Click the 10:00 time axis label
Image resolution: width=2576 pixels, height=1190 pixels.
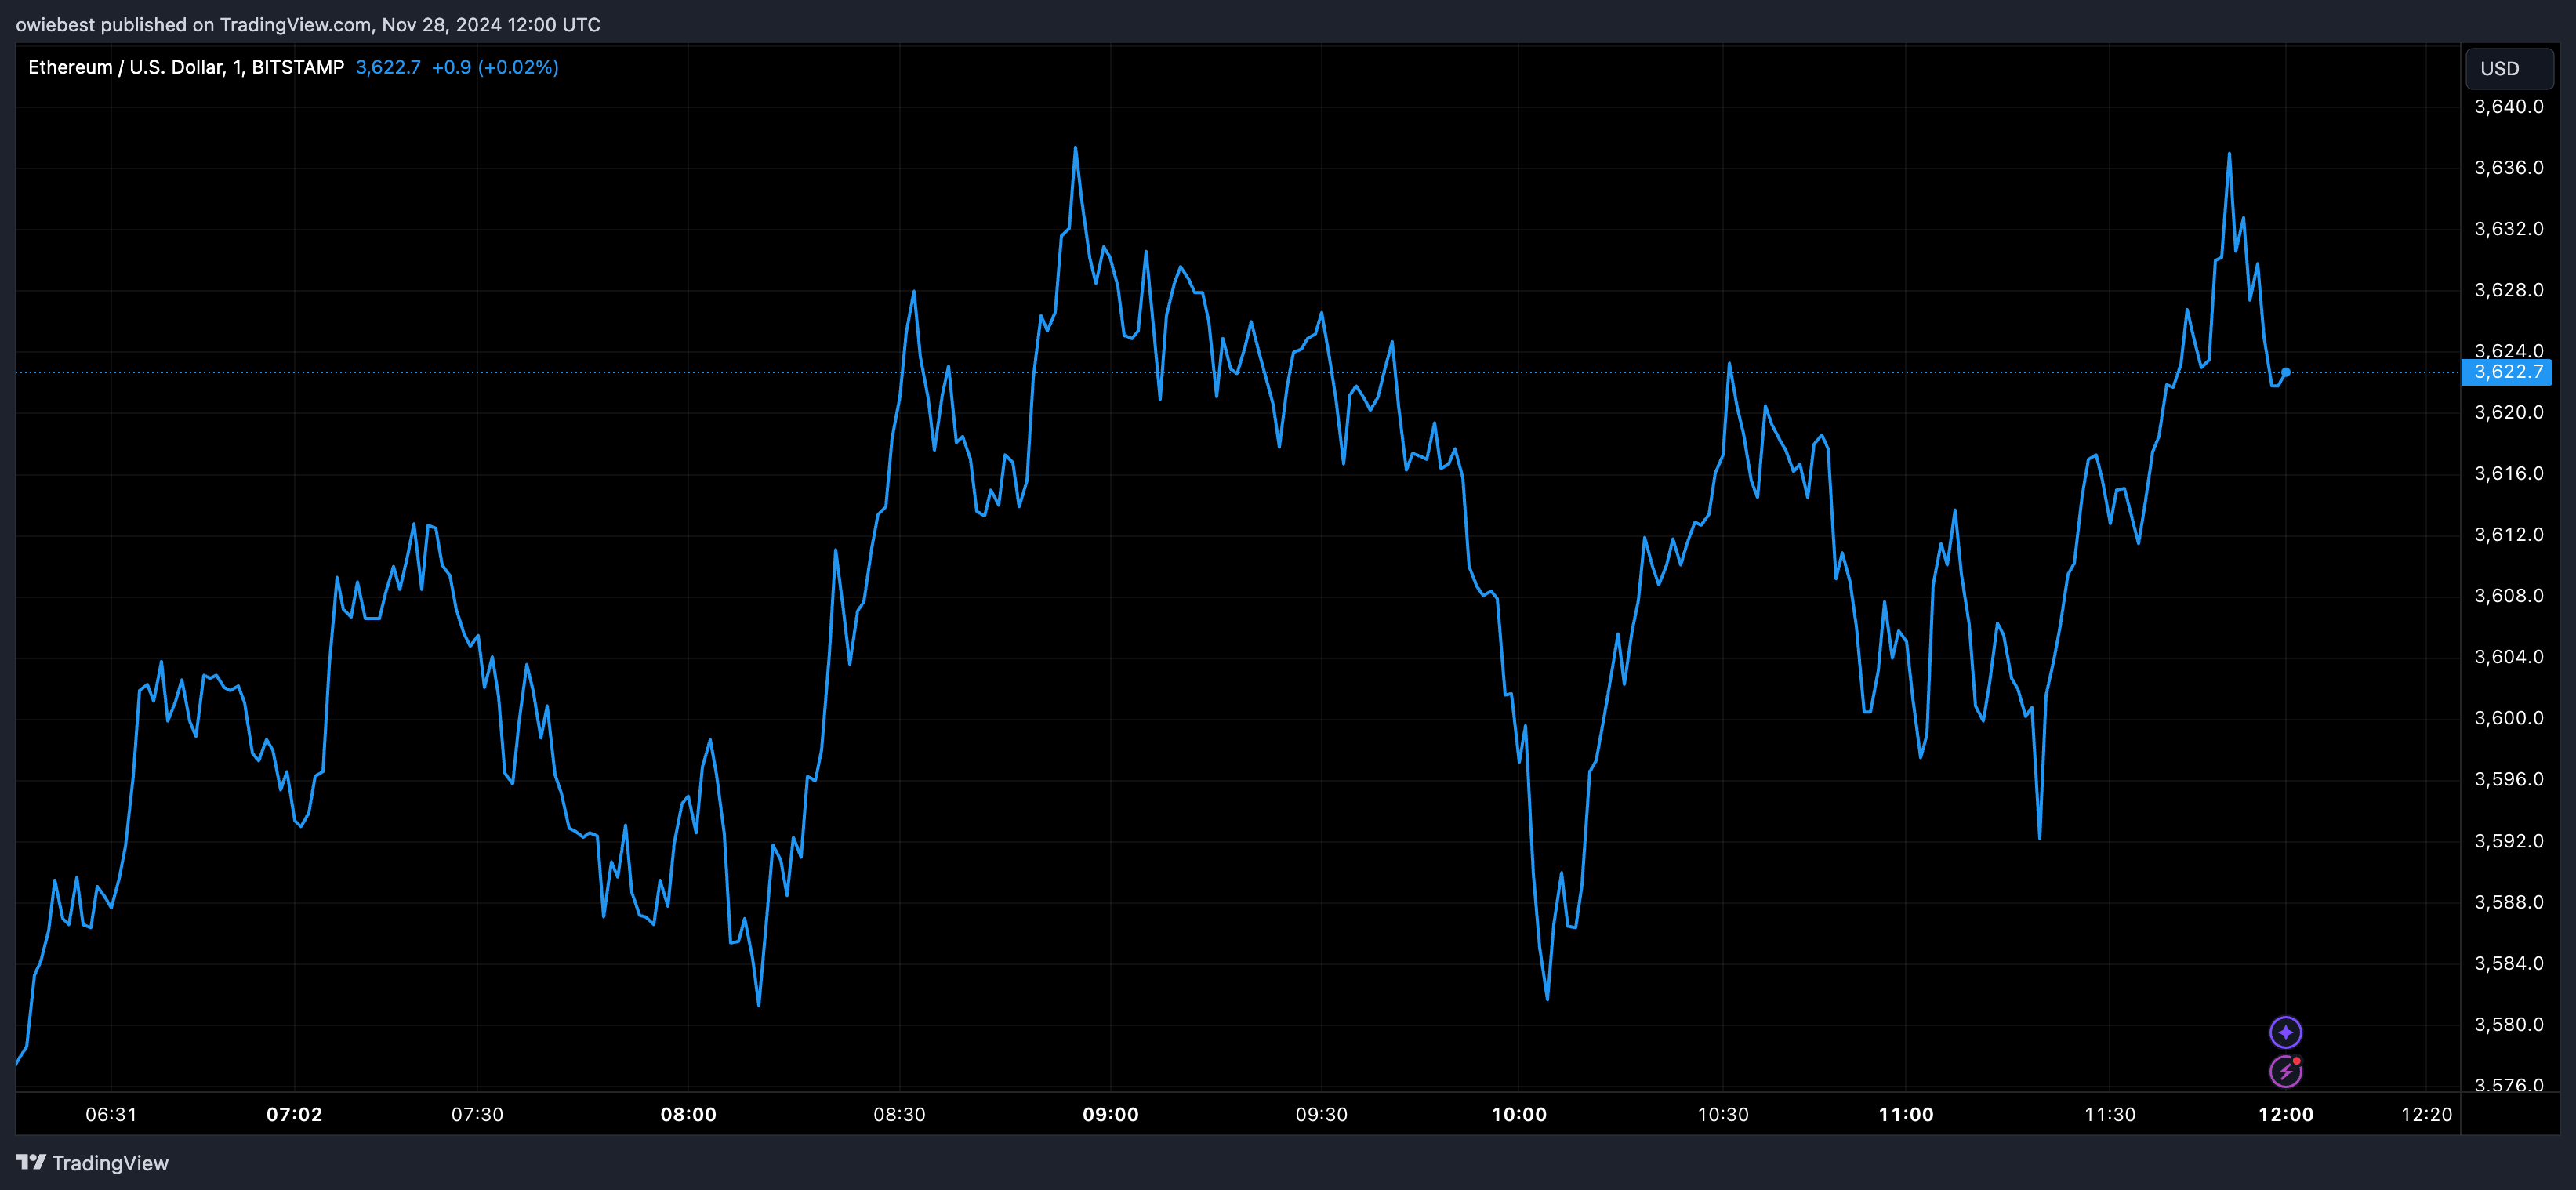[x=1519, y=1114]
